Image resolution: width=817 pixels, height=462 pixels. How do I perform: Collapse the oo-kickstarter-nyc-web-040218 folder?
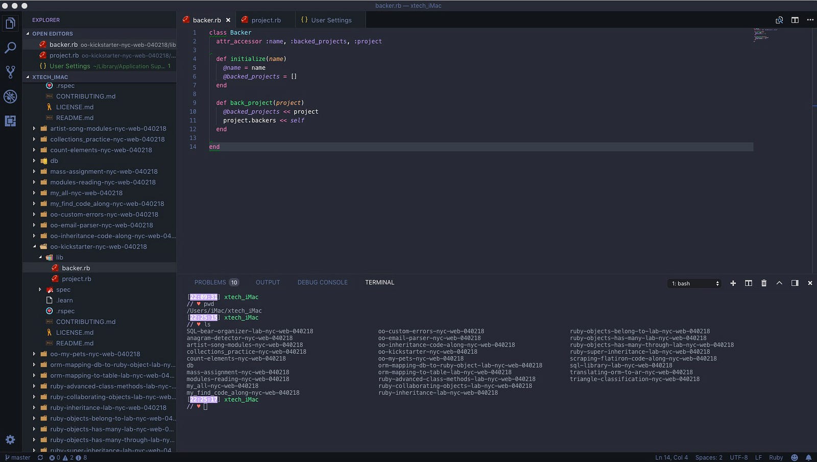34,246
